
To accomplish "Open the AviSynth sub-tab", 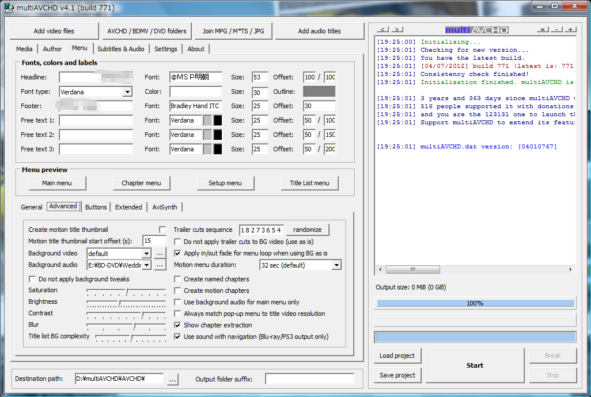I will point(164,207).
